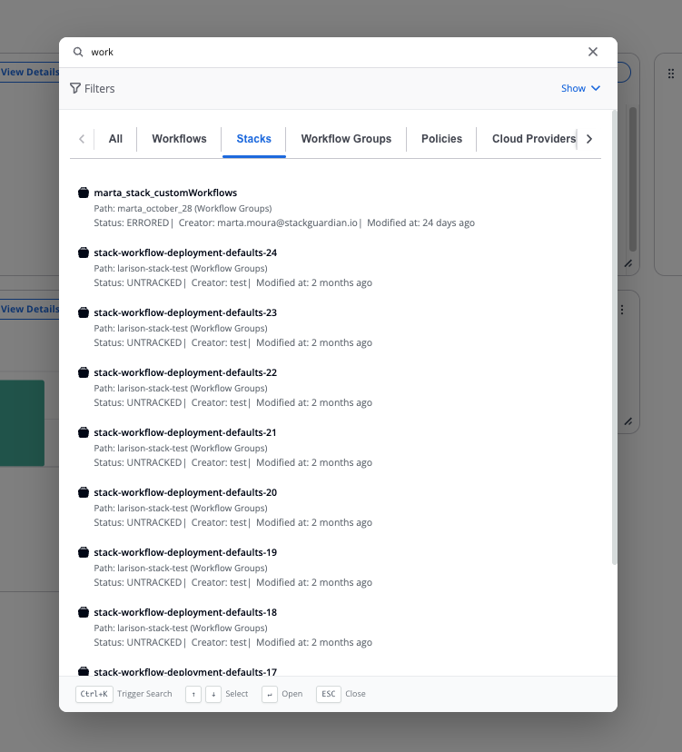The image size is (682, 752).
Task: Click inside the search input field
Action: 272,52
